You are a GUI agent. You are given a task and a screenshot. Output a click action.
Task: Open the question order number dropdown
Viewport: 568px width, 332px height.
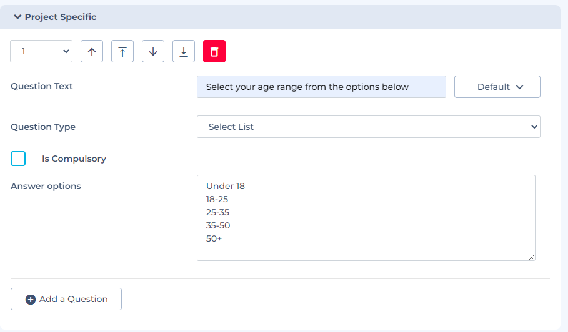pyautogui.click(x=41, y=51)
